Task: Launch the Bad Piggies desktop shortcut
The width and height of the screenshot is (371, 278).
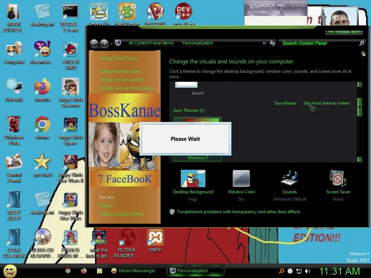Action: pyautogui.click(x=127, y=14)
